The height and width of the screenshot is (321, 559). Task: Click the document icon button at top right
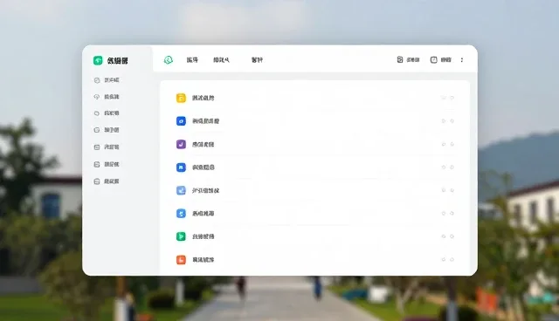pyautogui.click(x=408, y=60)
